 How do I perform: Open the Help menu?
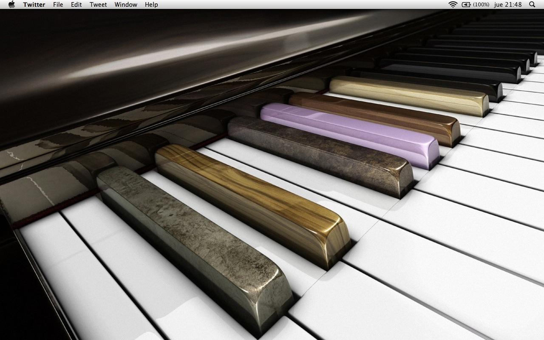(x=151, y=4)
